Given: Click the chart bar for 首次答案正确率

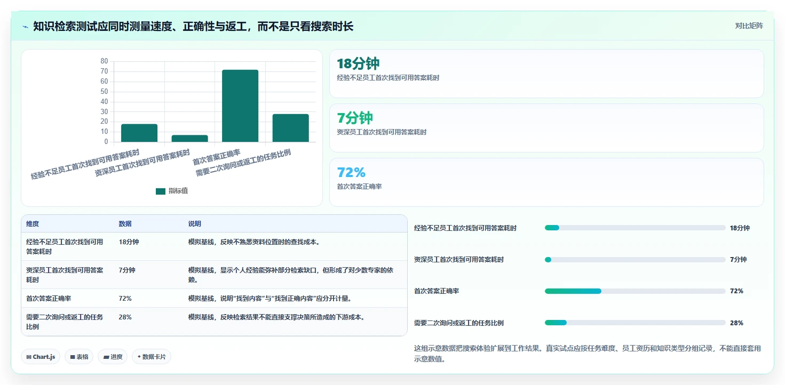Looking at the screenshot, I should (x=240, y=106).
